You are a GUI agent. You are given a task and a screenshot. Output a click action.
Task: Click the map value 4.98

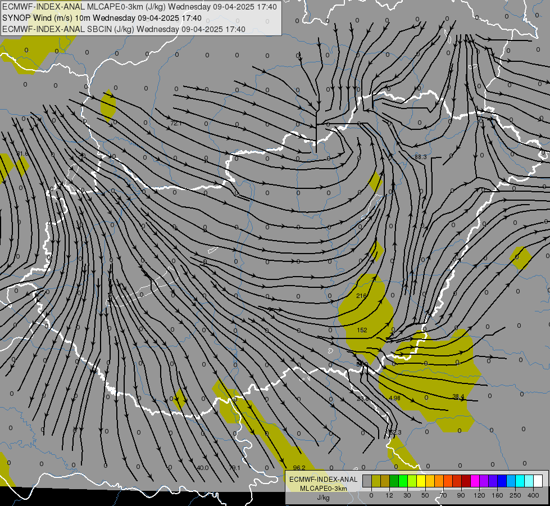coord(394,398)
